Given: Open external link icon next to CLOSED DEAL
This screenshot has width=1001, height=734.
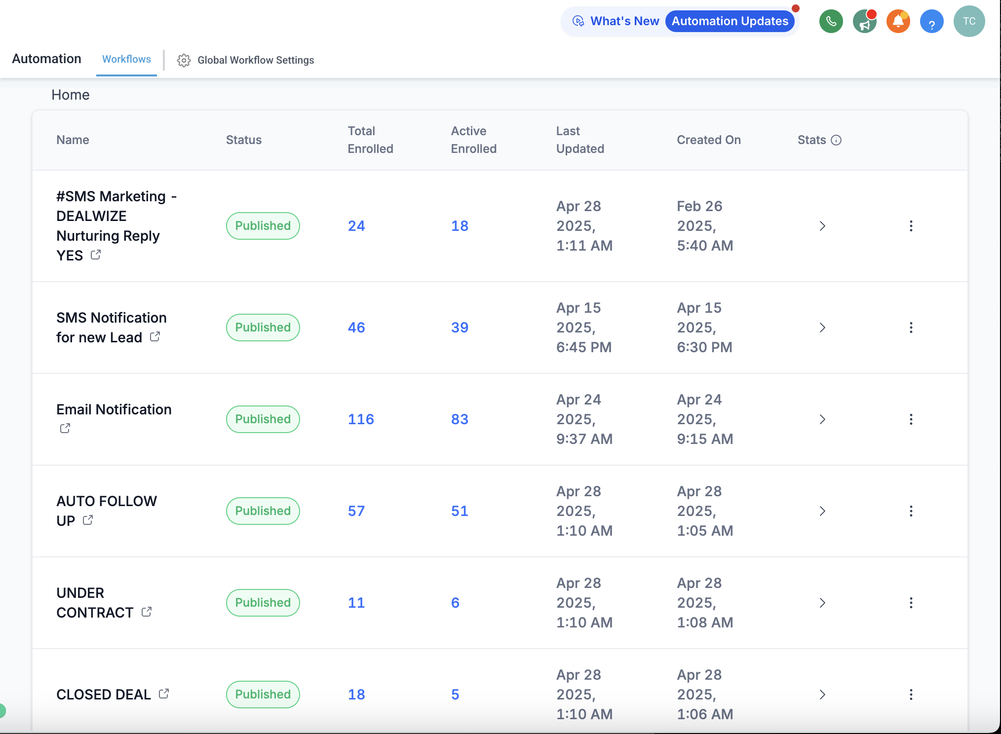Looking at the screenshot, I should [x=164, y=694].
